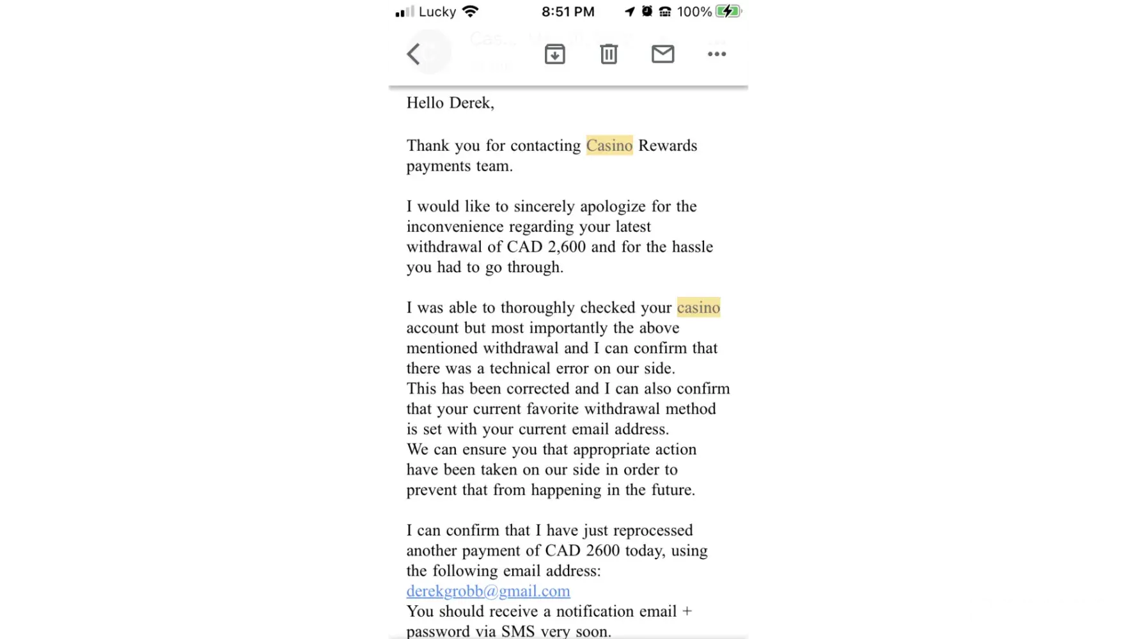This screenshot has height=639, width=1137.
Task: Tap the faded "Cas..." sender name in header
Action: click(x=493, y=40)
